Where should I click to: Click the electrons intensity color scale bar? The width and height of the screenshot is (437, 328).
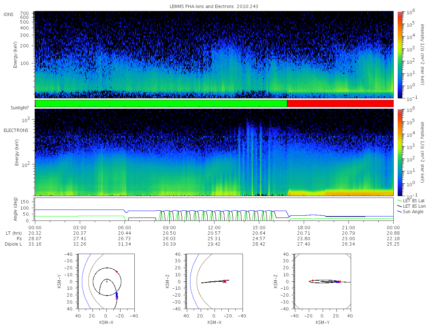400,152
